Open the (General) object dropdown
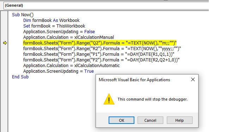Screen dimensions: 249x132 click(x=106, y=5)
